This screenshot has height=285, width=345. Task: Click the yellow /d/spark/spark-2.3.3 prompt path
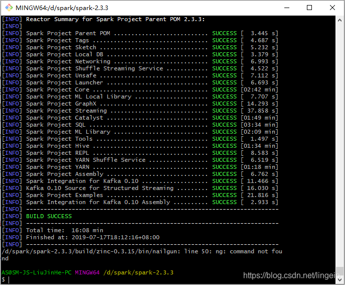(x=138, y=272)
